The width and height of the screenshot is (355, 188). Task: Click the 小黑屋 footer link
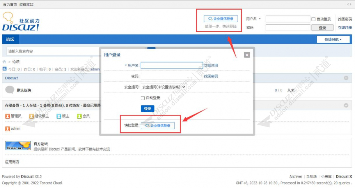(x=326, y=176)
